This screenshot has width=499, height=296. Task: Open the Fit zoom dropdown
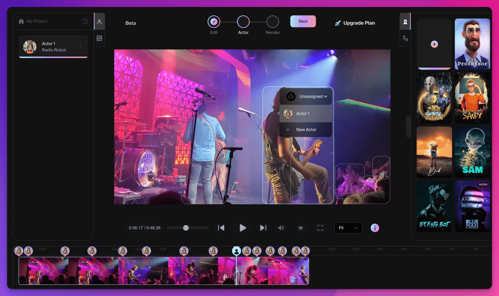coord(348,228)
